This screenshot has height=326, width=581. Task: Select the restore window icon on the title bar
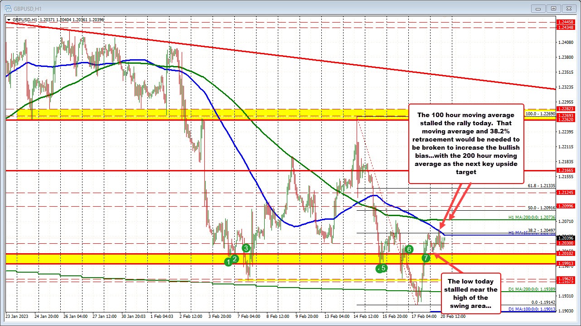point(553,8)
